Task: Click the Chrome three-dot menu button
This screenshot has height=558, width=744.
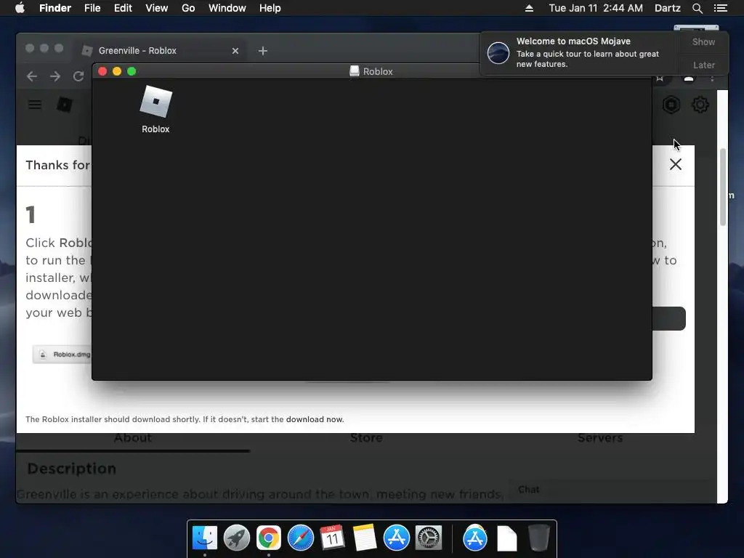Action: (712, 78)
